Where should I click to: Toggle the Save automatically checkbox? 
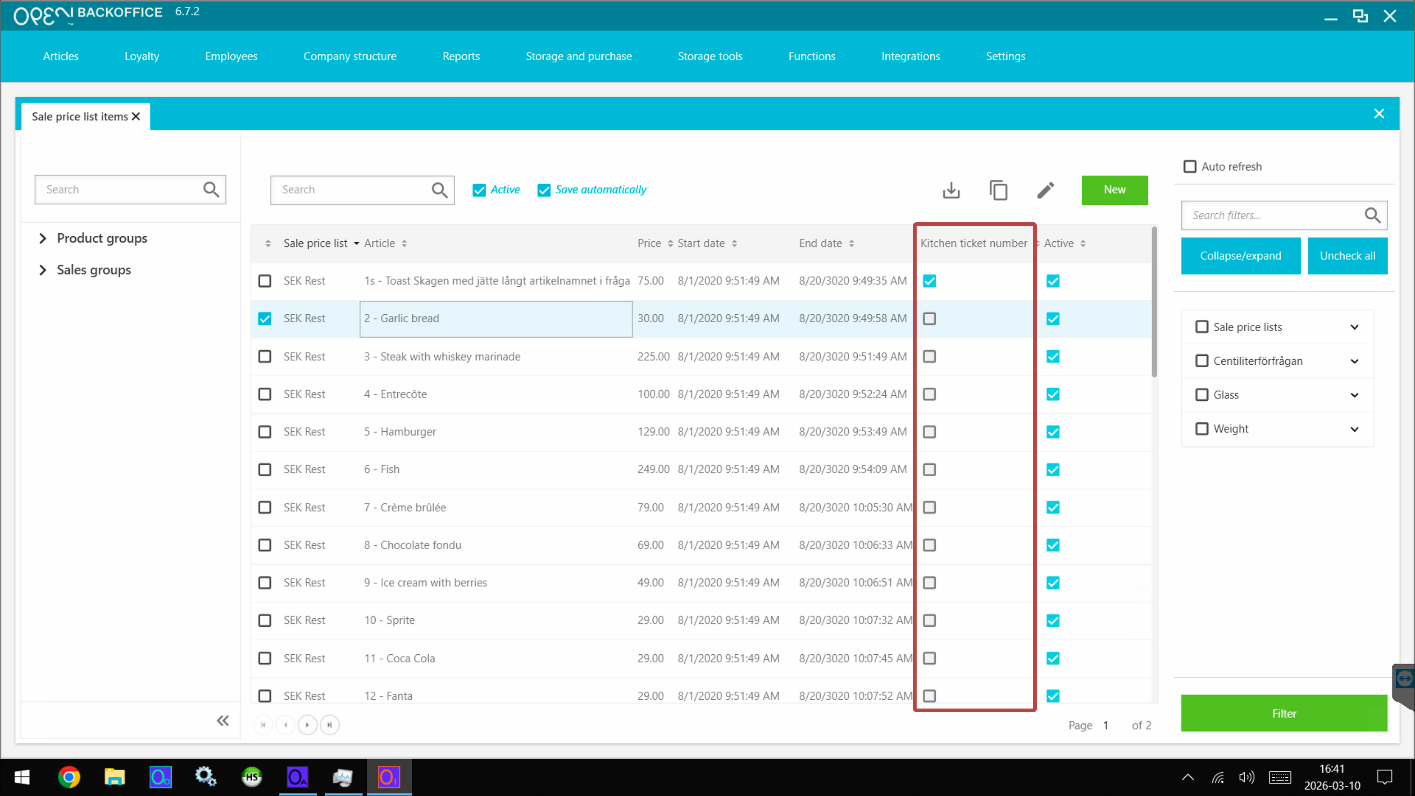tap(543, 190)
